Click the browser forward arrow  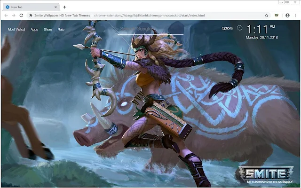pyautogui.click(x=14, y=16)
